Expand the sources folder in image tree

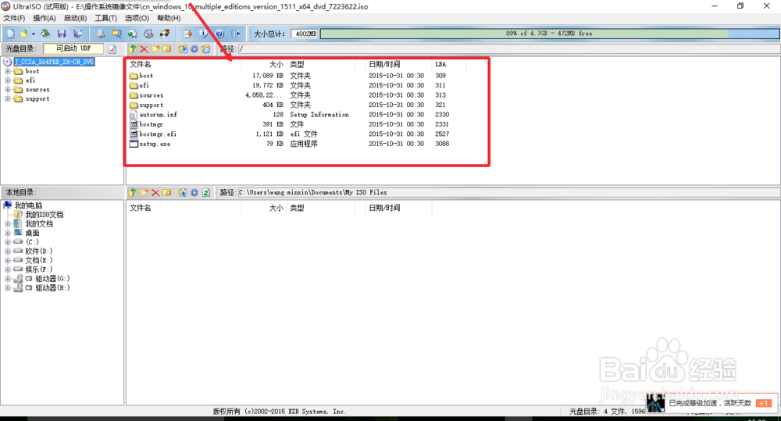pos(8,90)
